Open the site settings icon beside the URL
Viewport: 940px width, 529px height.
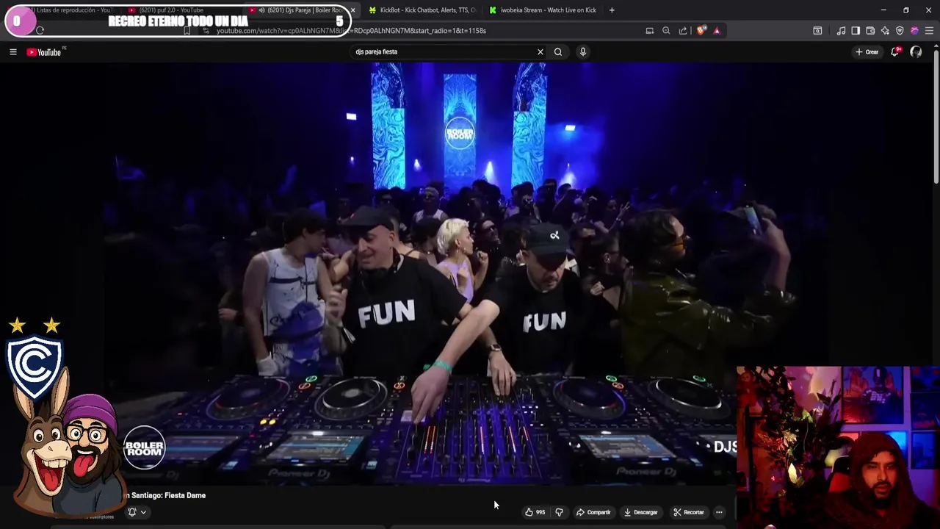206,31
